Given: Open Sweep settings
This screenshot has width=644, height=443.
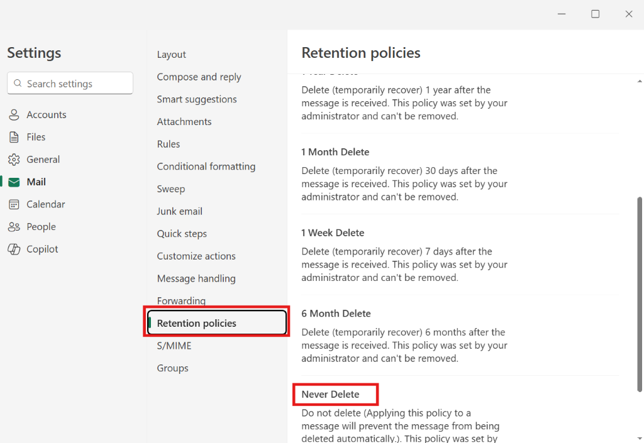Looking at the screenshot, I should click(170, 189).
